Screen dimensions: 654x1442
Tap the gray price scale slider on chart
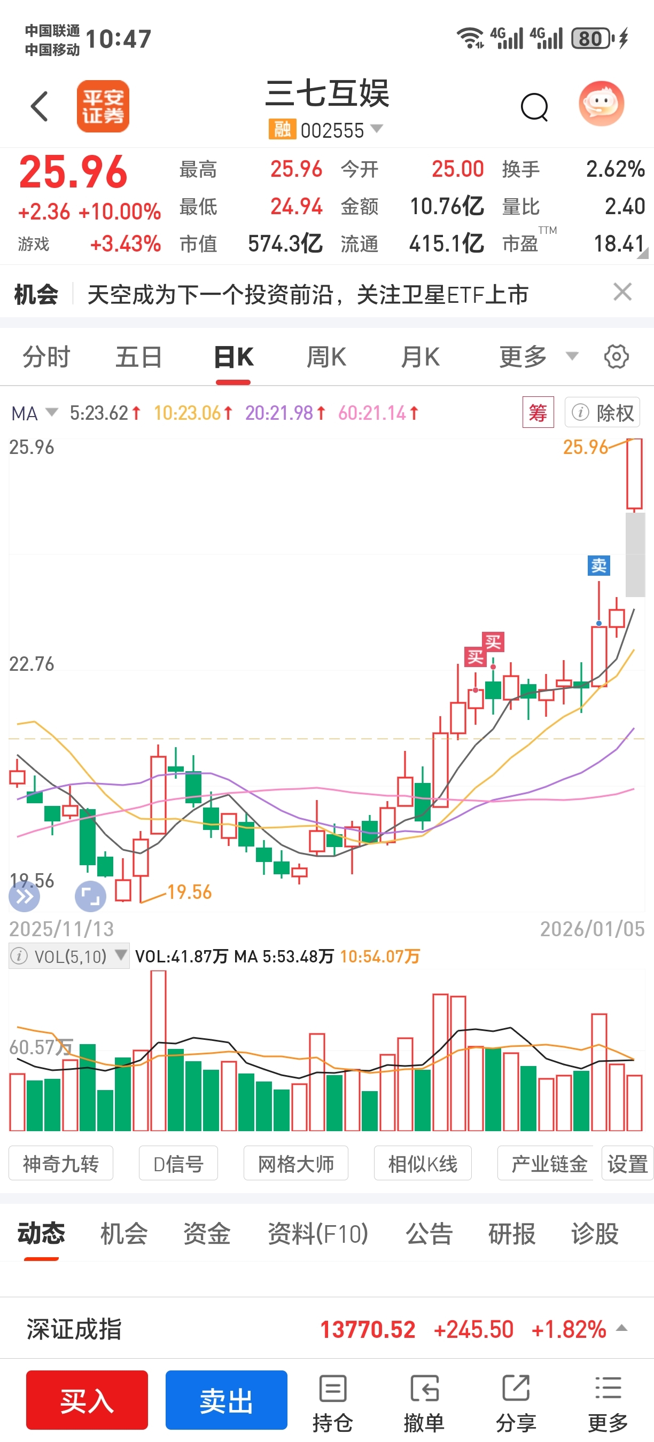pos(635,554)
